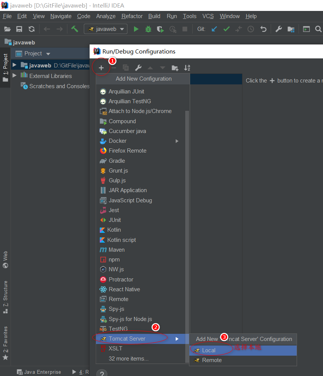Click the Create New Folder icon in dialog

175,68
